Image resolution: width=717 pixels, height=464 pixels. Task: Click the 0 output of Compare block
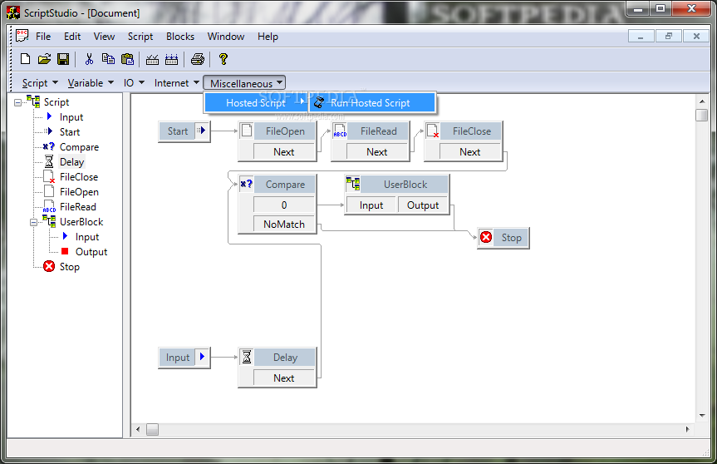tap(284, 205)
